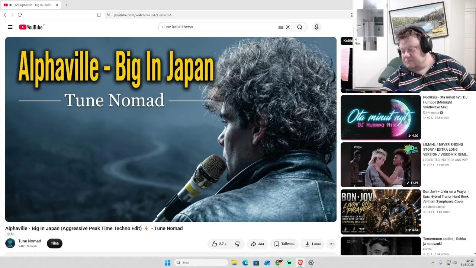Open network settings from the tray
The width and height of the screenshot is (476, 268).
pos(448,263)
